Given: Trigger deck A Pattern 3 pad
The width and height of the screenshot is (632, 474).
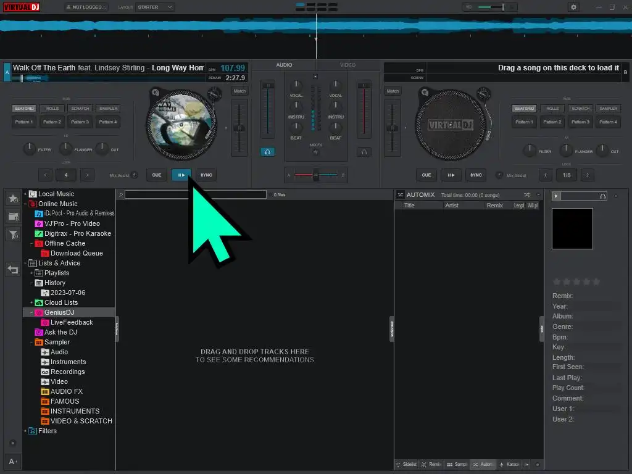Looking at the screenshot, I should (80, 122).
